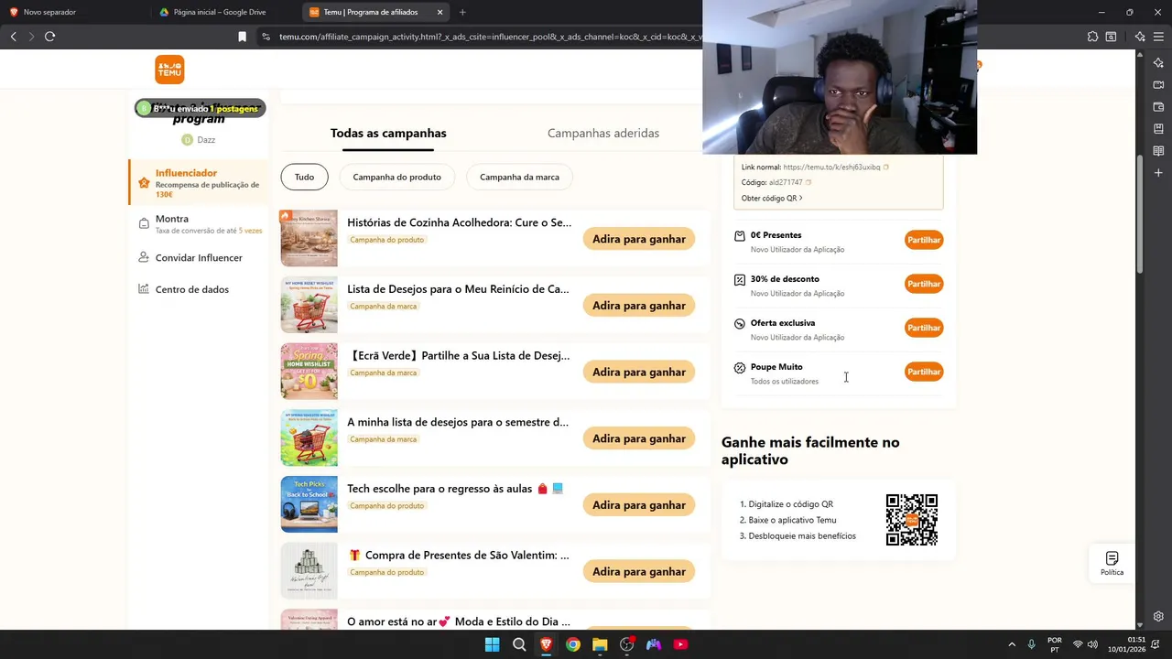The height and width of the screenshot is (659, 1172).
Task: Open the Leo AI toolbar icon
Action: point(1140,37)
